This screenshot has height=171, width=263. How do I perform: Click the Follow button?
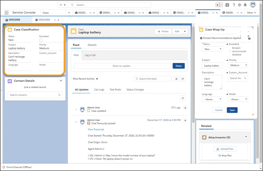point(163,31)
